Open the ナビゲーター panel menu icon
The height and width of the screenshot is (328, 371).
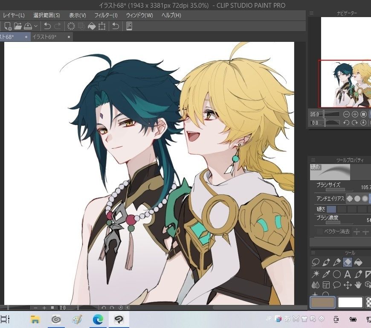click(311, 13)
